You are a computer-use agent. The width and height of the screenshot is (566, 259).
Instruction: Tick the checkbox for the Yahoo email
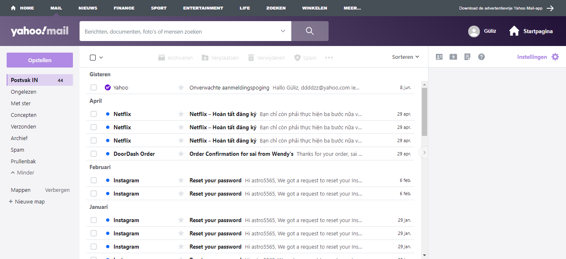[94, 87]
